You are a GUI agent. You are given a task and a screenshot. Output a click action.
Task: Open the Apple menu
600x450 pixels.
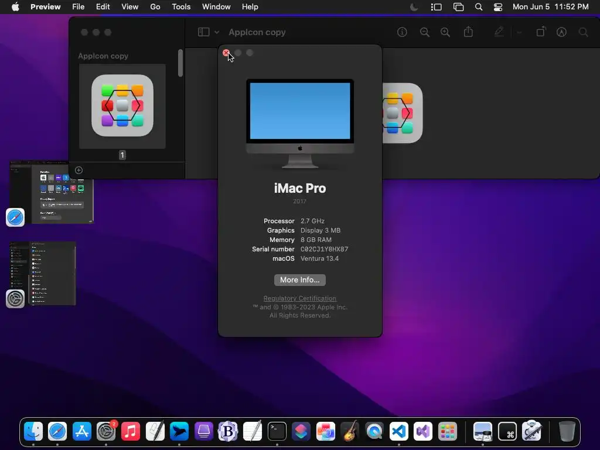click(15, 7)
